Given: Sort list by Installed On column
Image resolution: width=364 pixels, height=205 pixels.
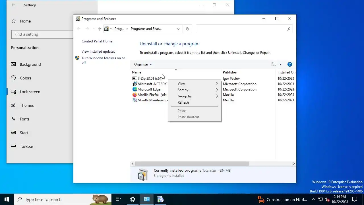Looking at the screenshot, I should point(286,72).
